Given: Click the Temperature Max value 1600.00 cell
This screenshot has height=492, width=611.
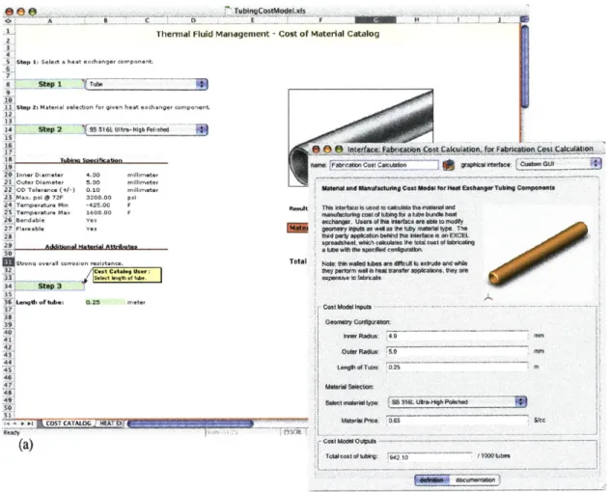Looking at the screenshot, I should tap(98, 212).
